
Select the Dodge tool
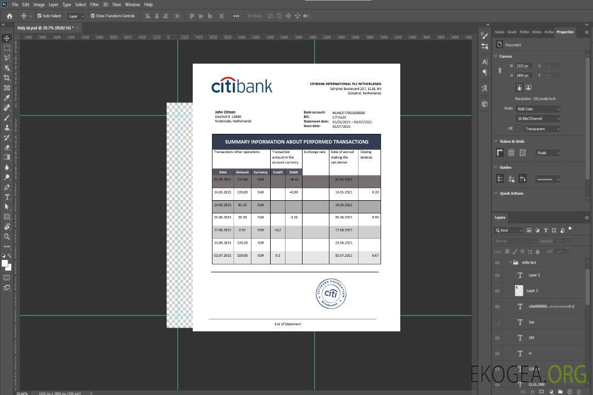pos(7,177)
